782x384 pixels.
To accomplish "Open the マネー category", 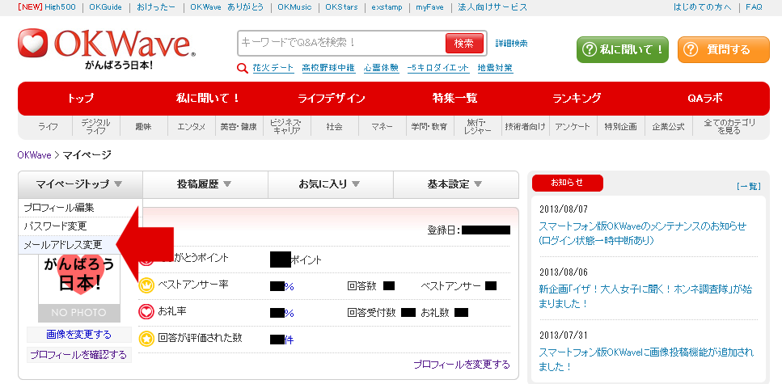I will (x=382, y=127).
